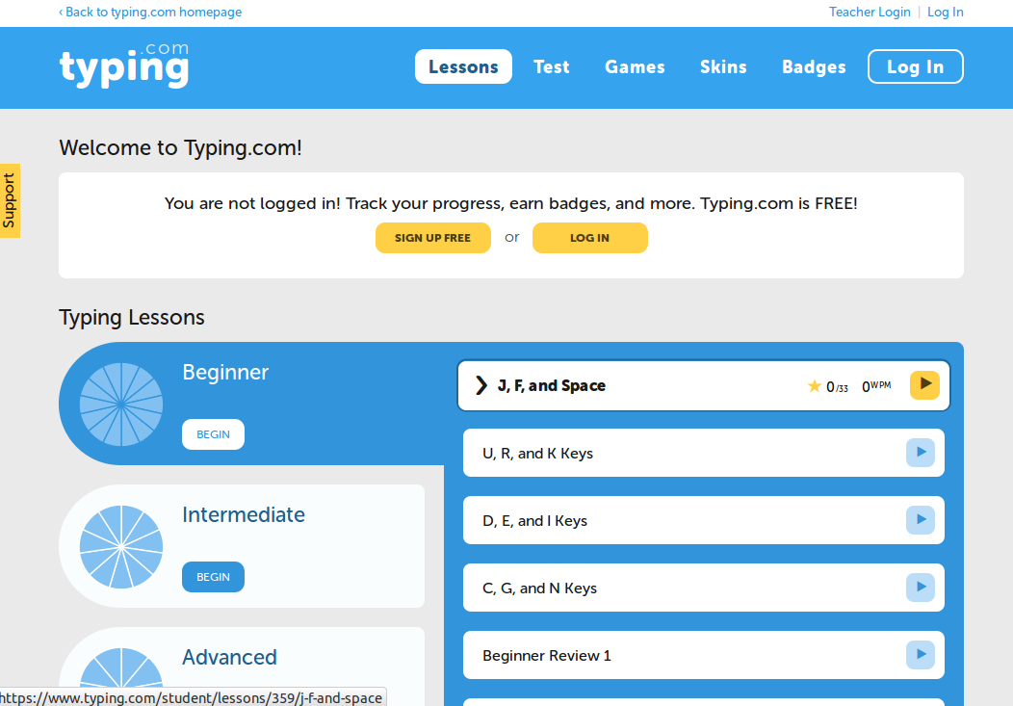Image resolution: width=1013 pixels, height=706 pixels.
Task: Play the Beginner Review 1 lesson
Action: coord(920,655)
